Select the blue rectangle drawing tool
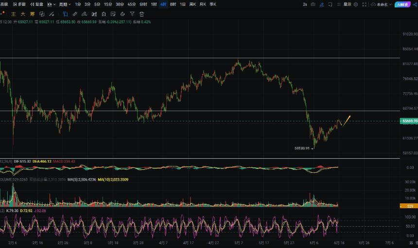418x248 pixels. [65, 14]
